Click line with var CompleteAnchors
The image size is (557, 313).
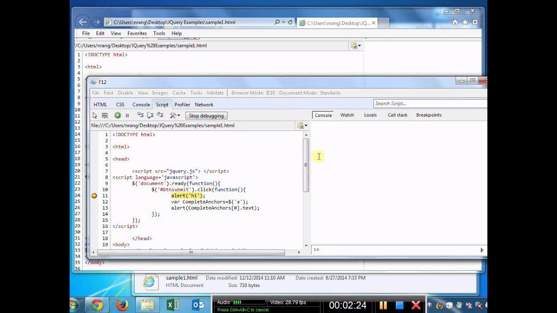[209, 202]
